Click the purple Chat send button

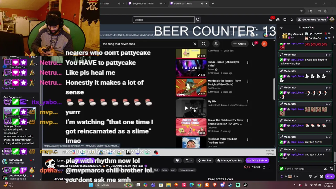tap(330, 176)
